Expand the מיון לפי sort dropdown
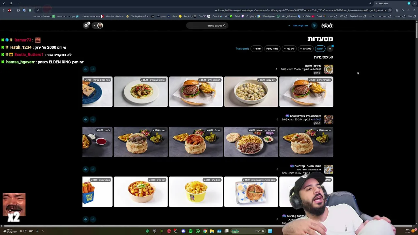Viewport: 418px width, 235px height. tap(289, 49)
